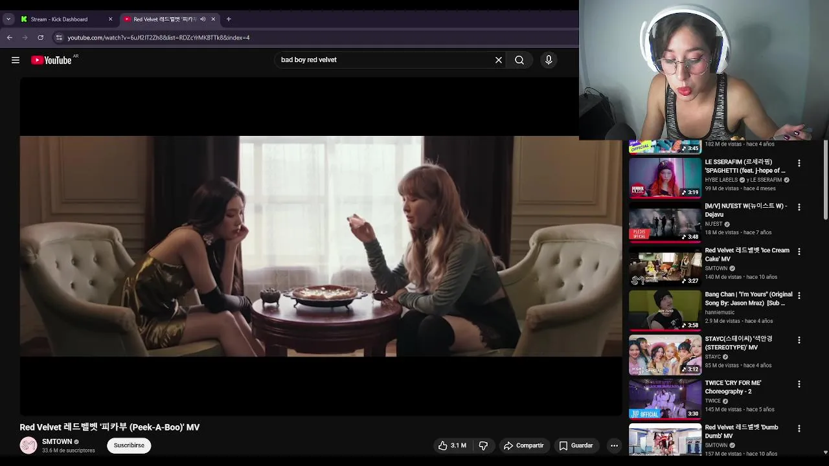The height and width of the screenshot is (466, 829).
Task: Open LE SSERAFIM SPAGHETTI video thumbnail
Action: pos(665,177)
